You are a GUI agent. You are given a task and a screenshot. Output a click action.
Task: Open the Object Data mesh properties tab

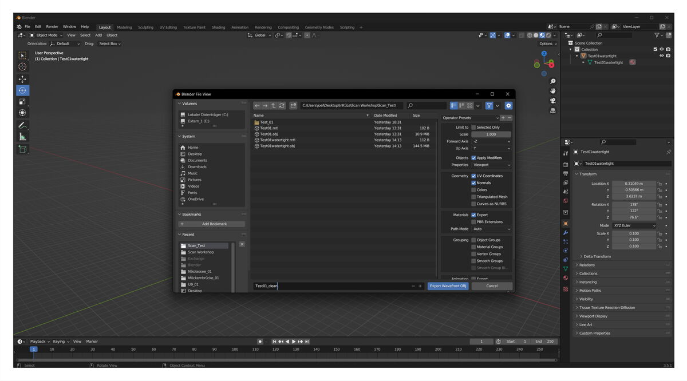[566, 269]
